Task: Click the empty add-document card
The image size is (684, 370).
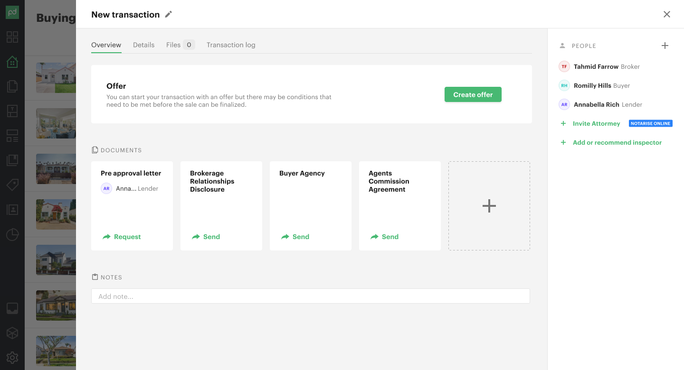Action: 489,206
